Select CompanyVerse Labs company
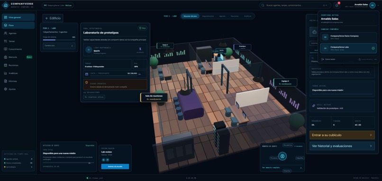Viewport: 382px width, 181px height. pyautogui.click(x=348, y=48)
